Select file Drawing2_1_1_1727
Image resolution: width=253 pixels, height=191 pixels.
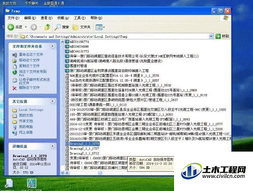pyautogui.click(x=85, y=149)
